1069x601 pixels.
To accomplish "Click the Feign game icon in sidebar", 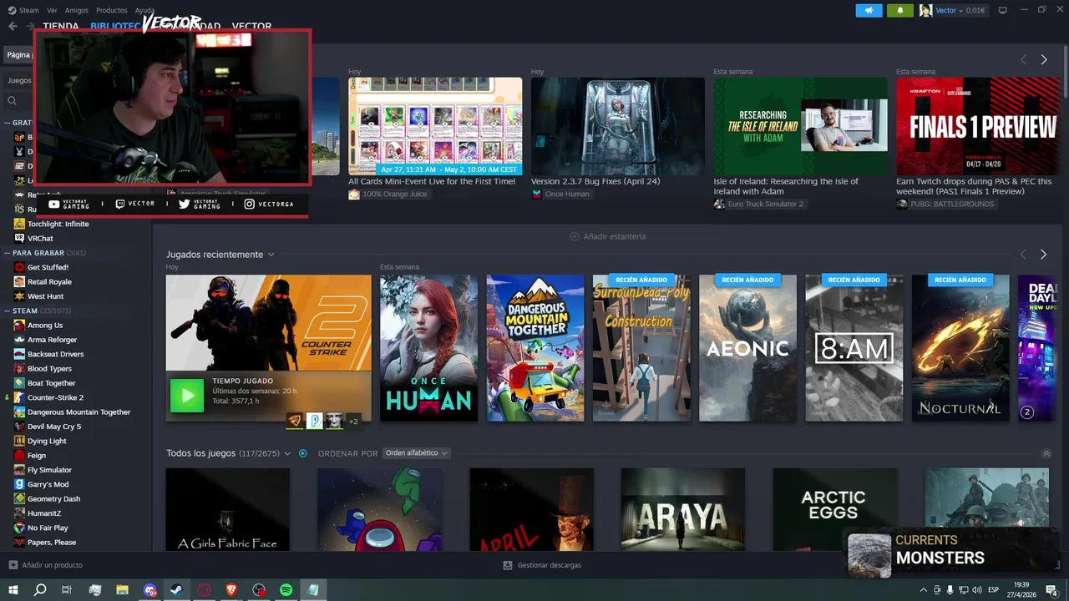I will click(19, 456).
